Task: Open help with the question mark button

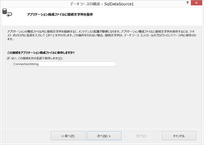Action: pyautogui.click(x=187, y=3)
